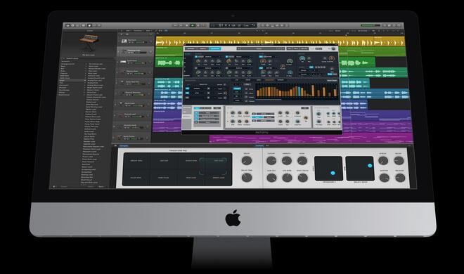
Task: Adjust the master volume slider in control bar
Action: coord(370,25)
